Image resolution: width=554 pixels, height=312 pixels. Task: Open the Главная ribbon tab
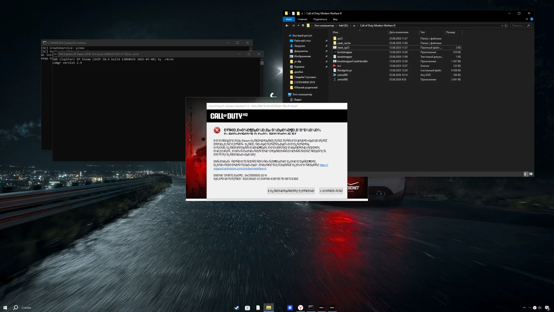pos(302,19)
